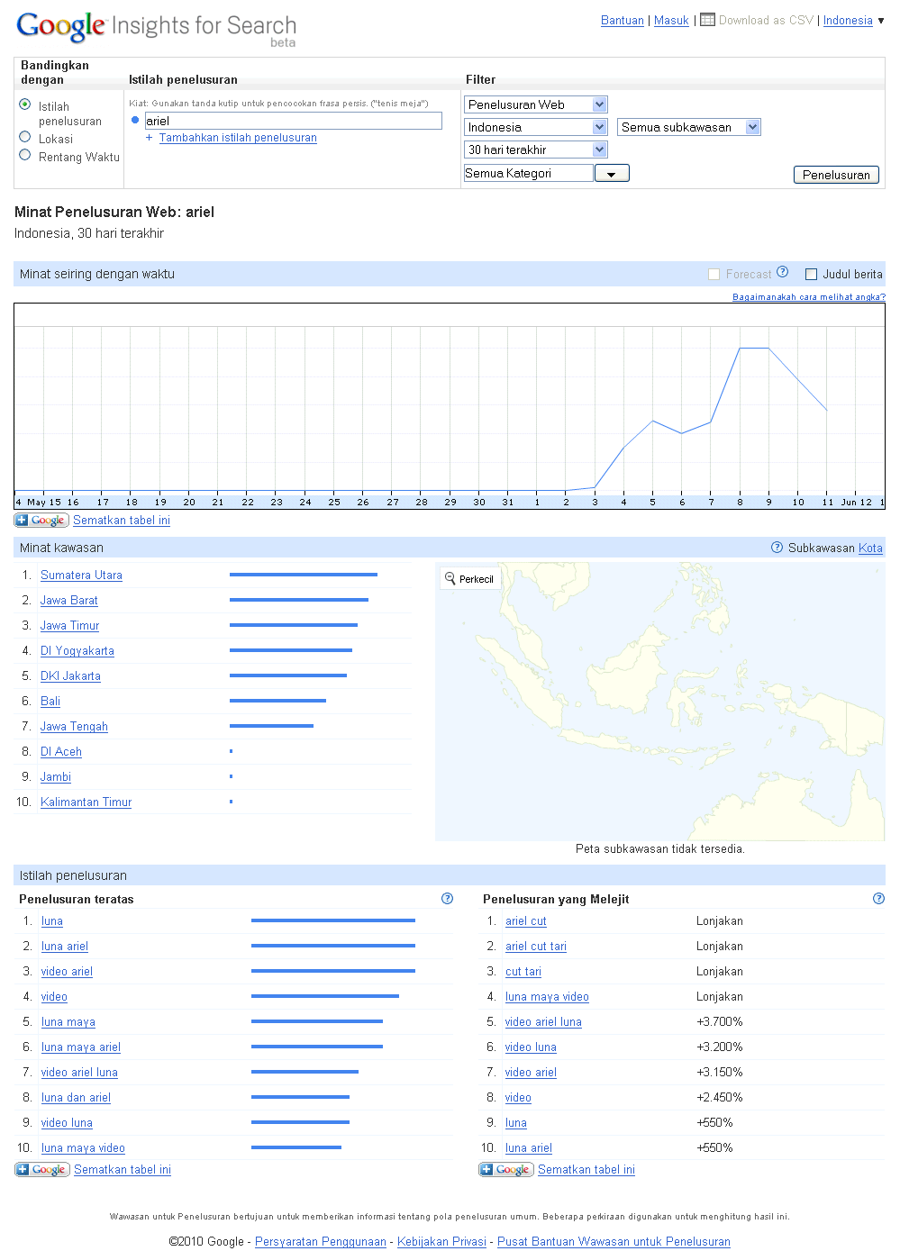Open Kalimantan Timur region link
The height and width of the screenshot is (1260, 900).
click(86, 802)
